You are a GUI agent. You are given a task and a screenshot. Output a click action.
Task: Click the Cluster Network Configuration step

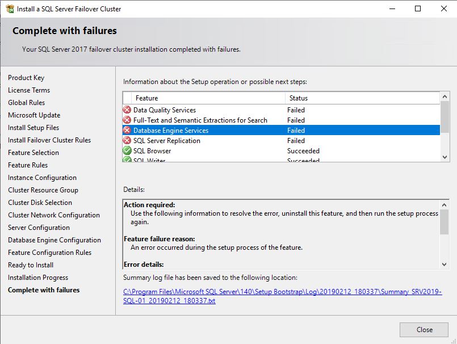54,215
